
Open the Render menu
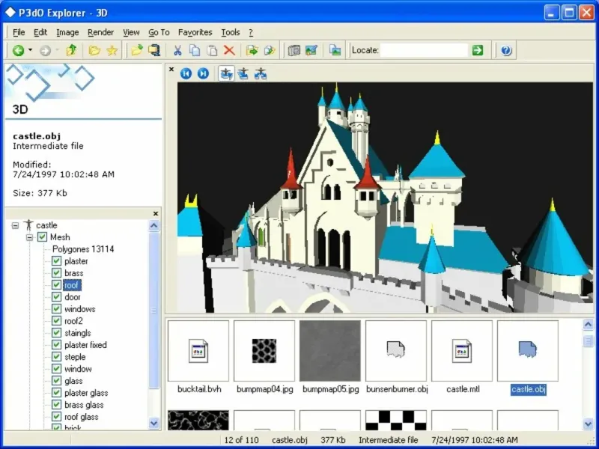point(100,32)
